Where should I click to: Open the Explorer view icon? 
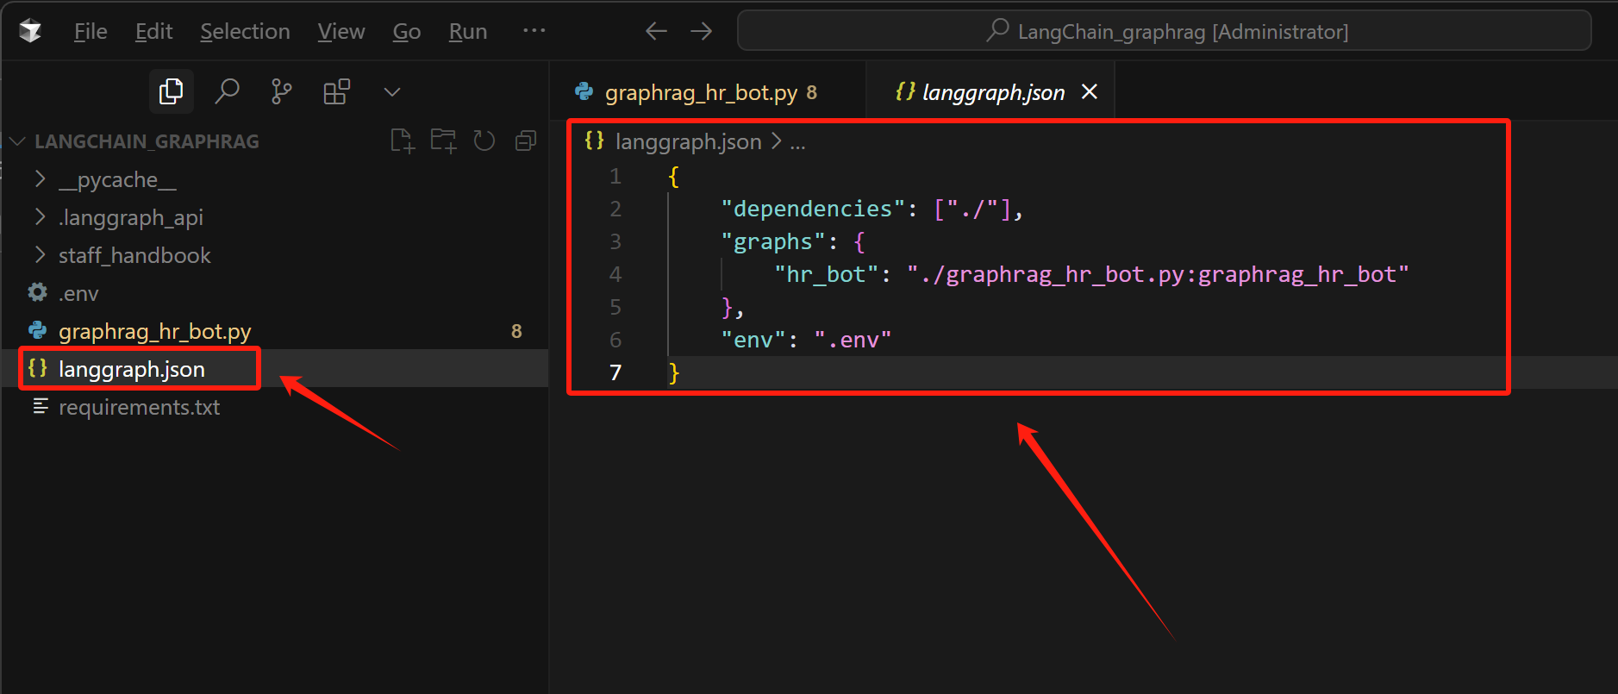coord(171,91)
